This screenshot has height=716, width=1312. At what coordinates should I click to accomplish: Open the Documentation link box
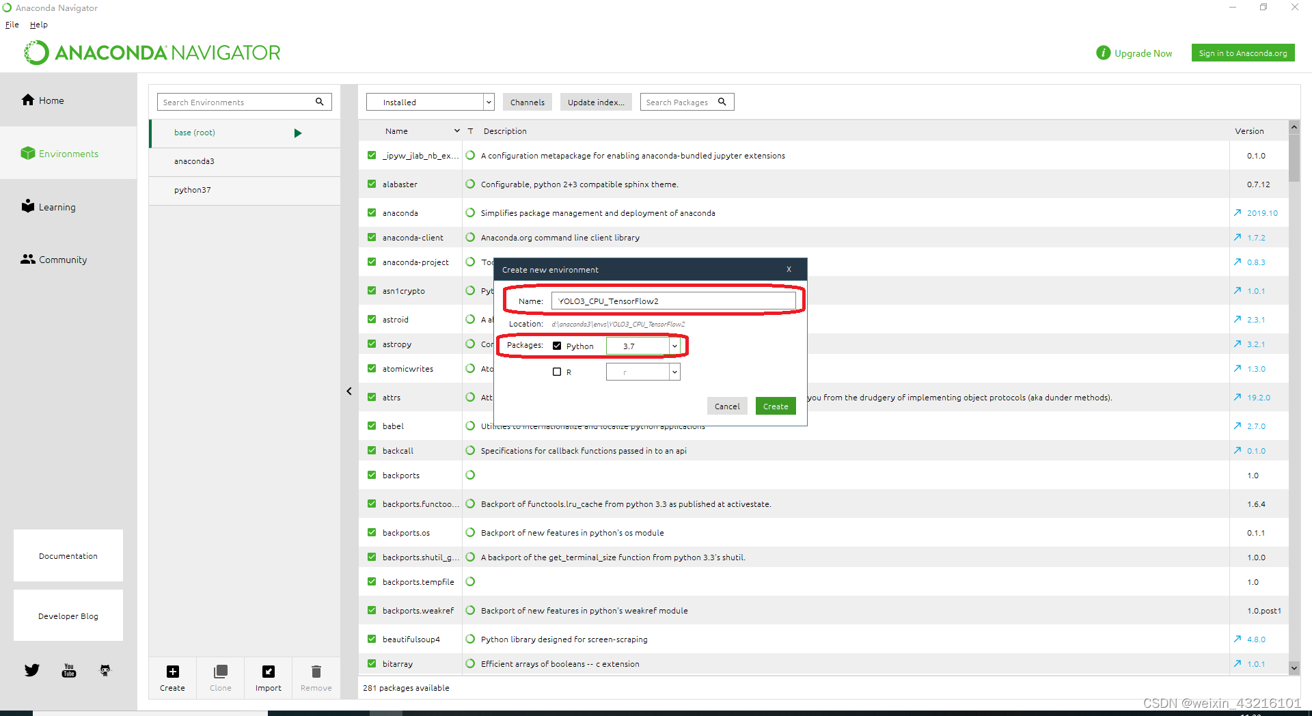click(68, 555)
